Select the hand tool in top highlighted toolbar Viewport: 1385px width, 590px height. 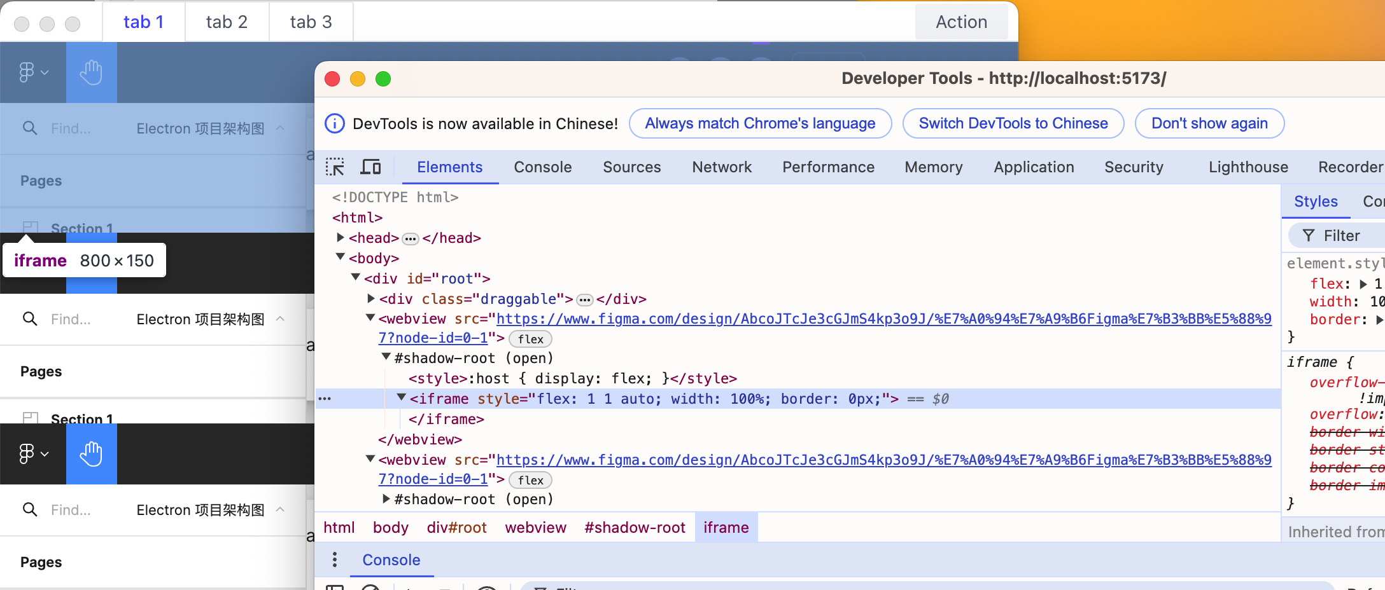click(x=92, y=72)
